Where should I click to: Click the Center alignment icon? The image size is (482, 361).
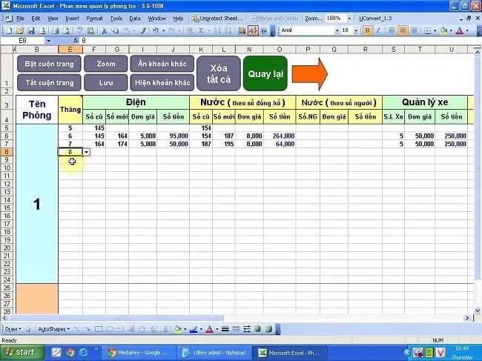[403, 30]
